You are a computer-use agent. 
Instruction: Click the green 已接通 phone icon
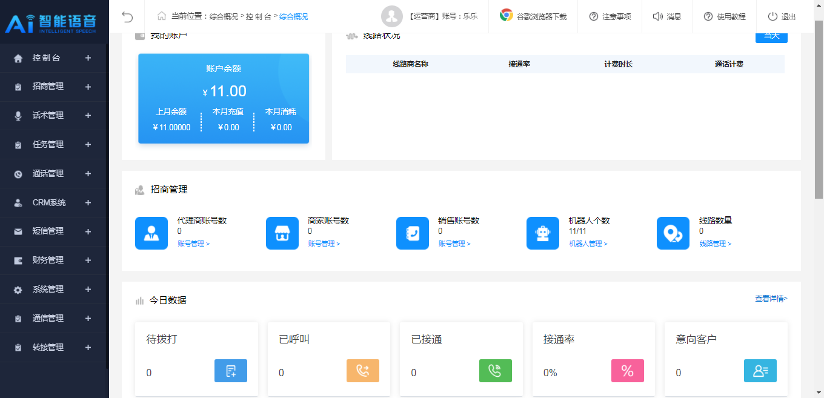(x=495, y=371)
